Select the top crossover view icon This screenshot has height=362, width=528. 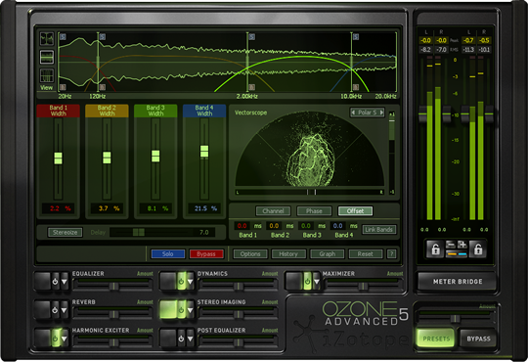coord(47,39)
